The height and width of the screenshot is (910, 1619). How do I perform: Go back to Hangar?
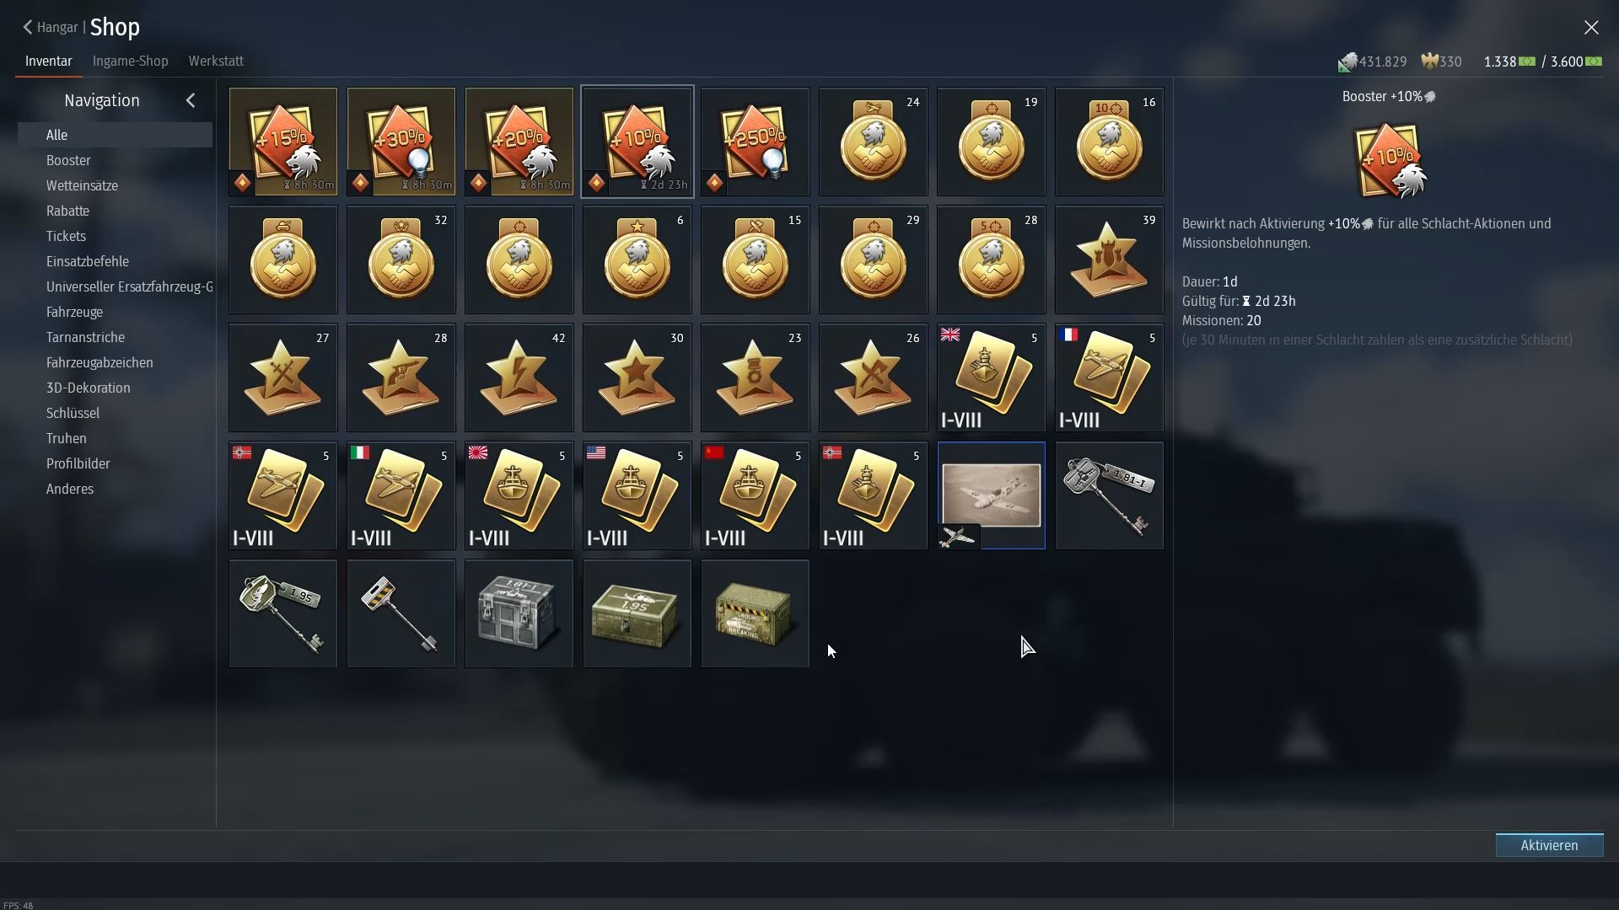[x=51, y=27]
